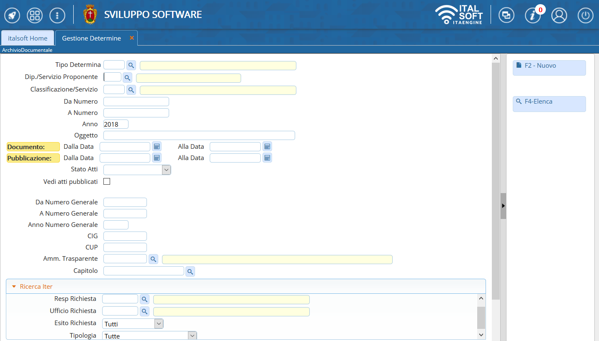The height and width of the screenshot is (341, 599).
Task: Open the Stato Atti dropdown
Action: pyautogui.click(x=166, y=170)
